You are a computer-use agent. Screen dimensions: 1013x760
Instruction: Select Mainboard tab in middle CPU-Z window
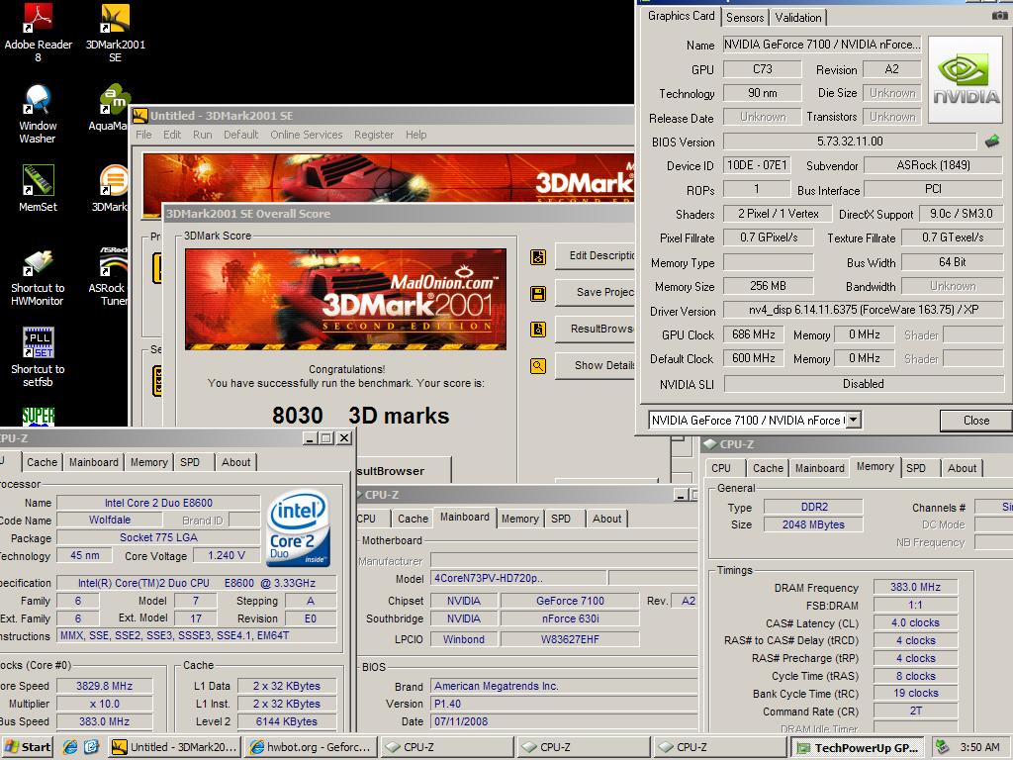(x=465, y=517)
